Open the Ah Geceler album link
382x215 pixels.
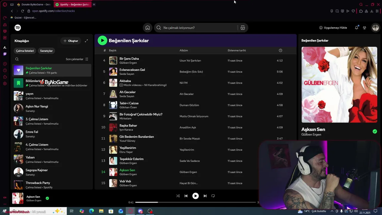click(x=187, y=94)
